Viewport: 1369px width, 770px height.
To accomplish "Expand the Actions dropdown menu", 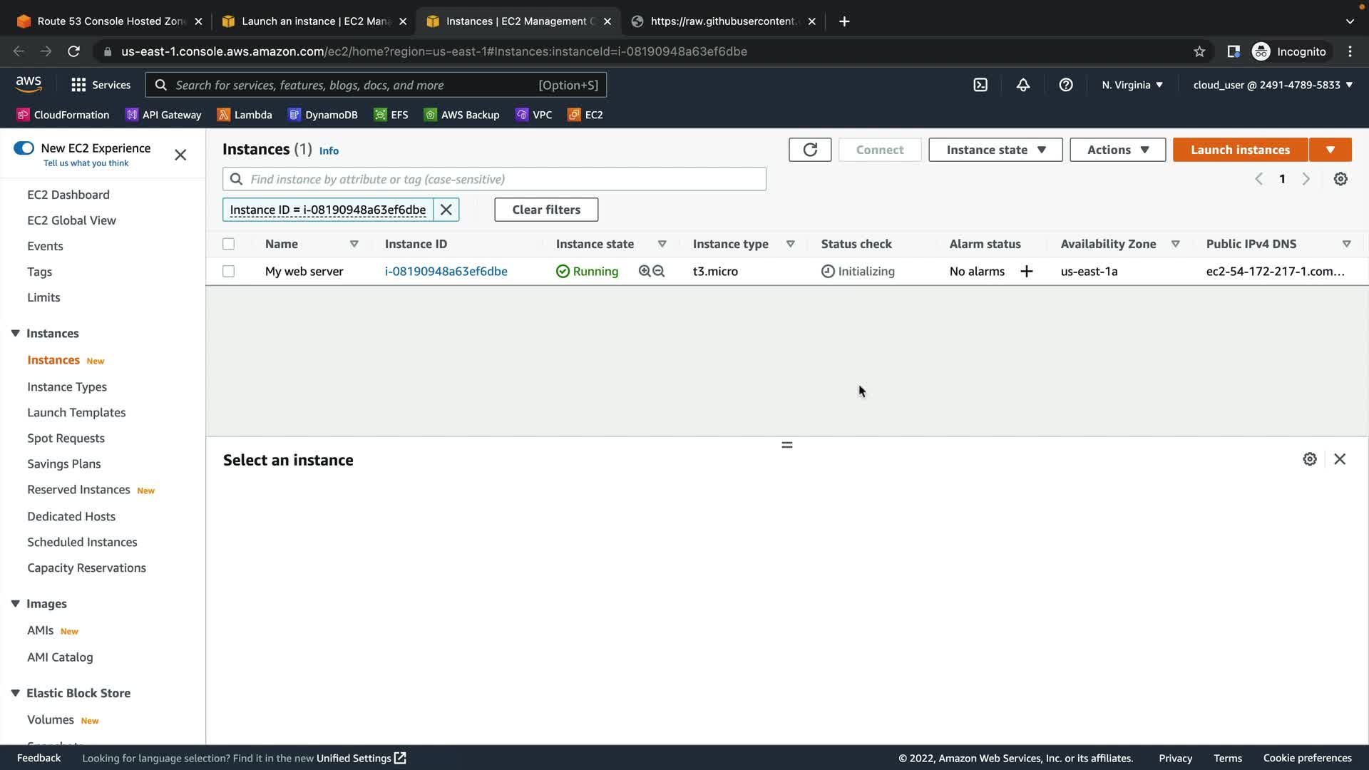I will tap(1117, 150).
